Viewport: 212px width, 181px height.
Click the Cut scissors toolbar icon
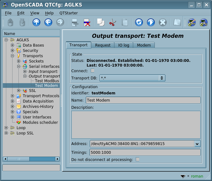(113, 22)
